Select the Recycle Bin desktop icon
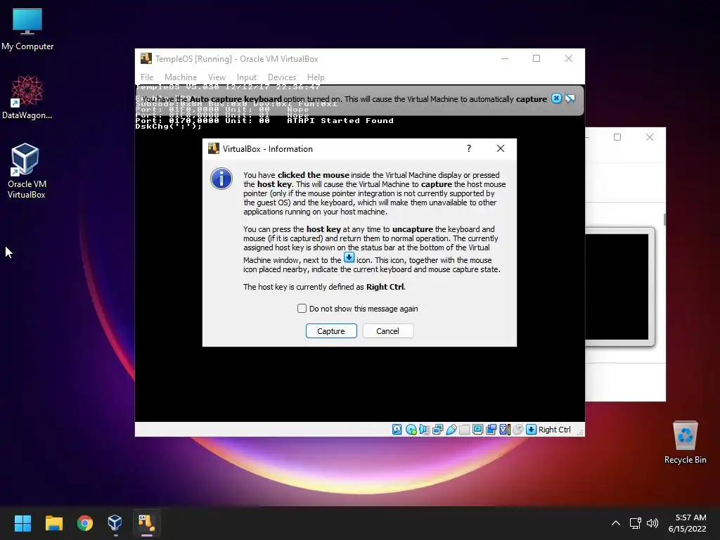 click(x=685, y=442)
